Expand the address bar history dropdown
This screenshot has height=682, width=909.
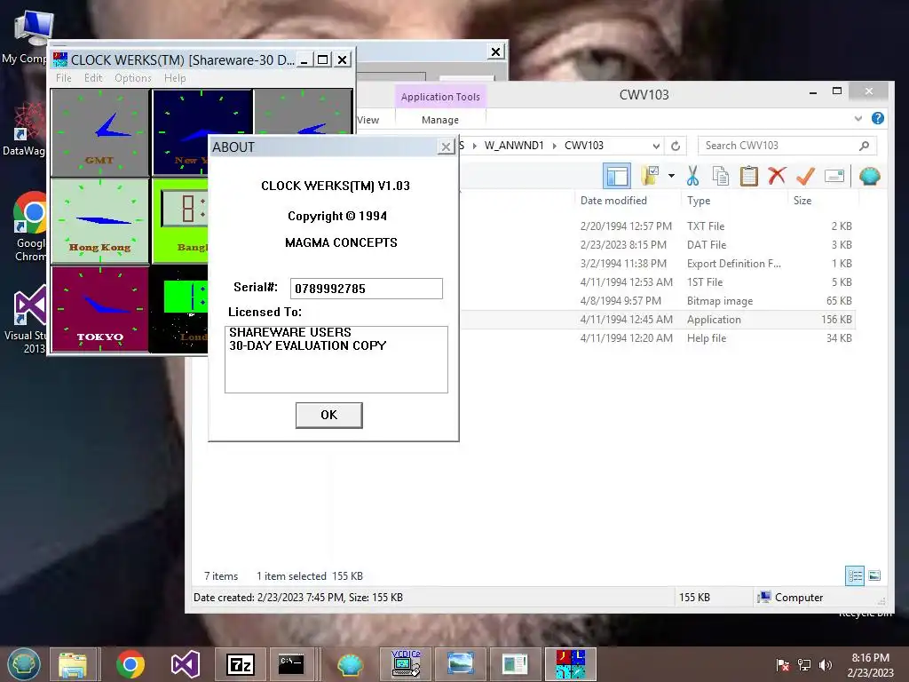[x=656, y=146]
